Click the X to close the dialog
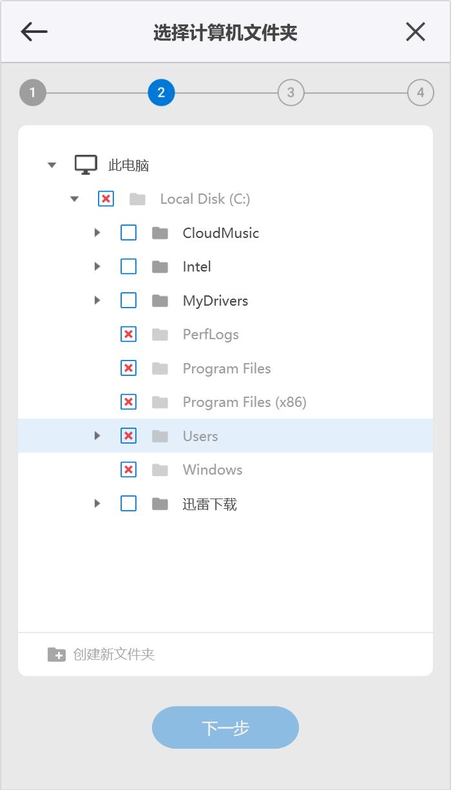The image size is (451, 790). tap(415, 31)
